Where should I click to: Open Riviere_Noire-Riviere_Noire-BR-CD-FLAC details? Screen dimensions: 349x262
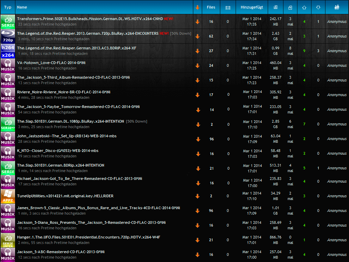point(64,92)
